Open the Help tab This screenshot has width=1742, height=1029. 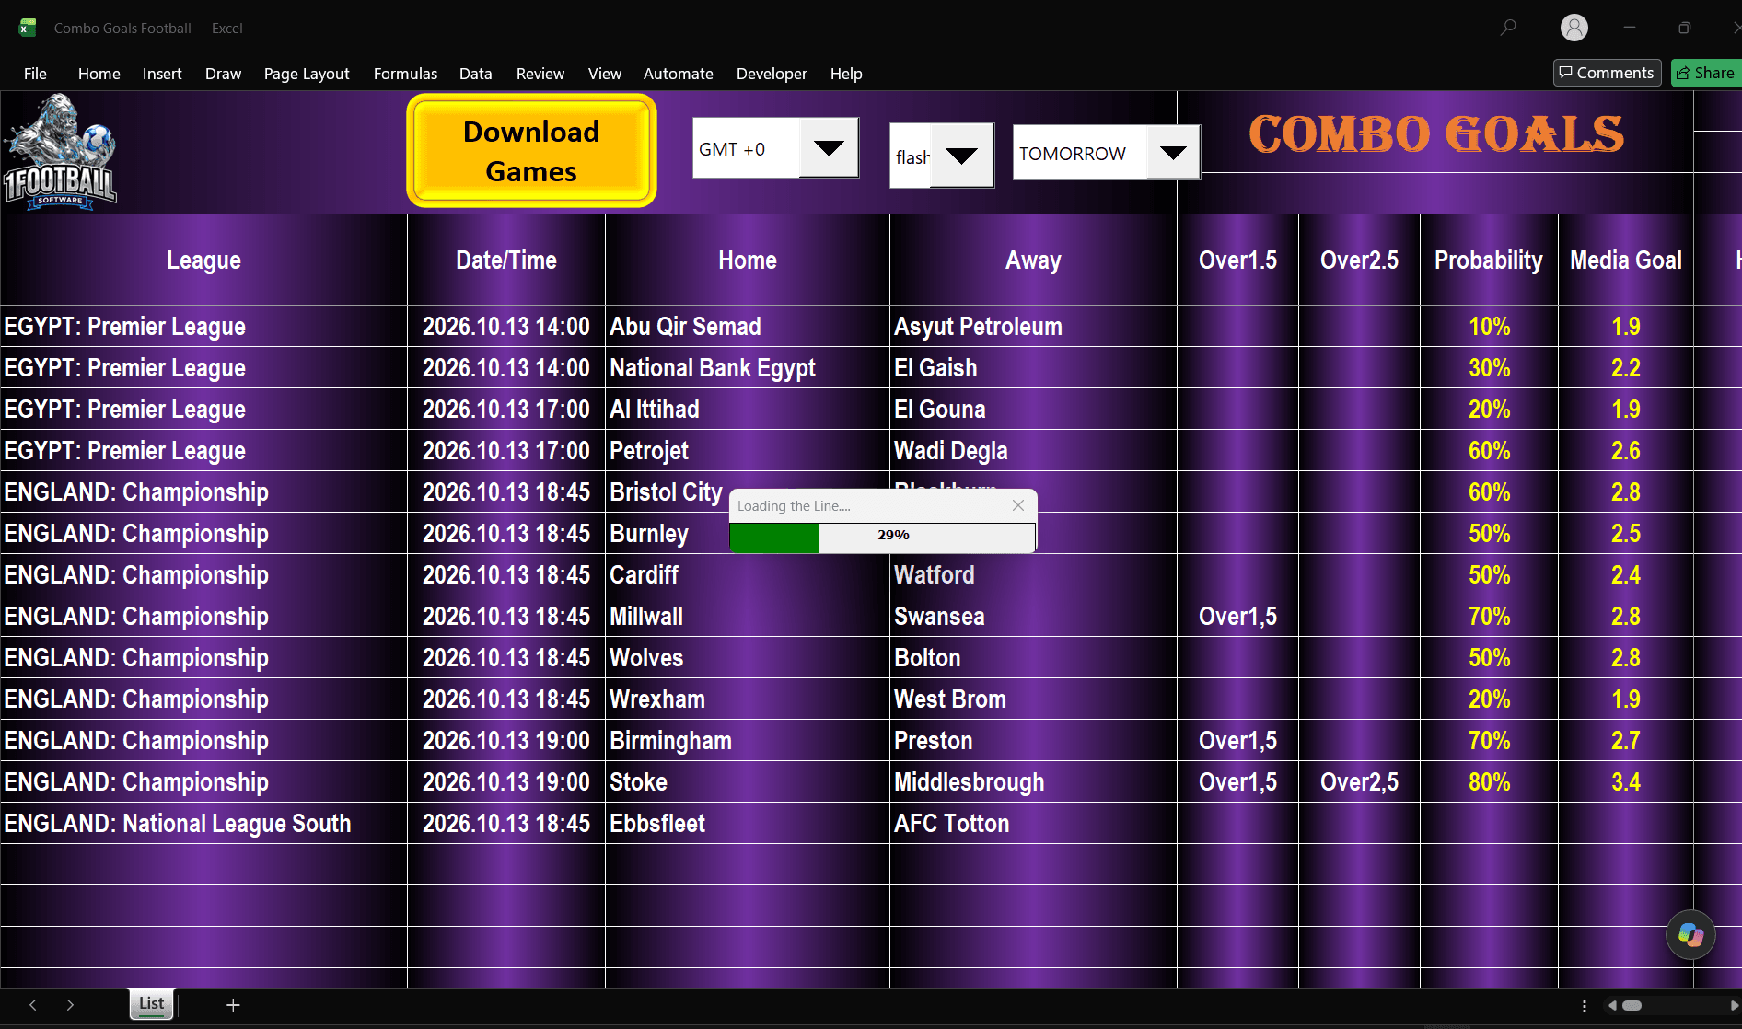846,74
